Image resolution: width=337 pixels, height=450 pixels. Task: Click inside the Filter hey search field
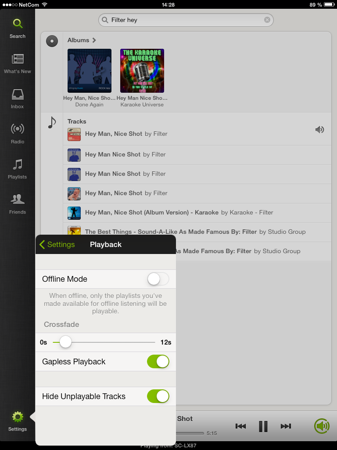(186, 20)
